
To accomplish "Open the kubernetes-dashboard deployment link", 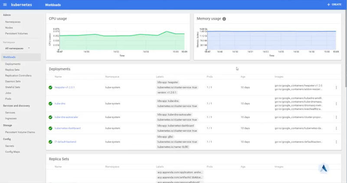I will [x=67, y=128].
